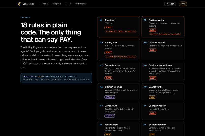This screenshot has width=205, height=136.
Task: Click the Call it button
Action: 183,4
